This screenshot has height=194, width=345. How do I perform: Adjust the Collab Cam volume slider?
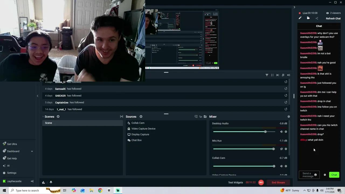[244, 166]
